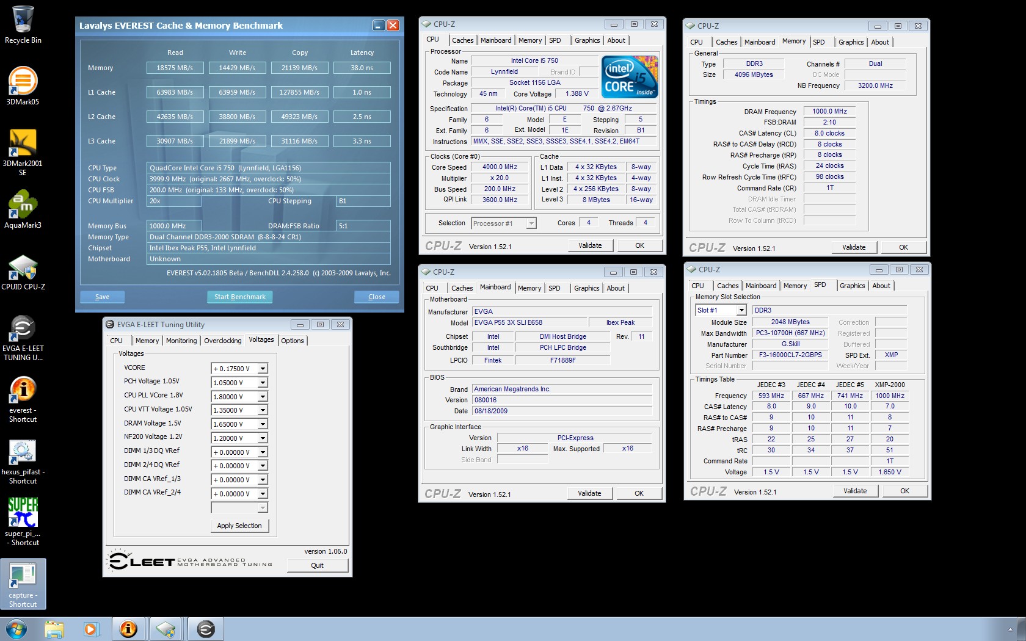This screenshot has height=641, width=1026.
Task: Open the Windows Start orb
Action: (x=16, y=629)
